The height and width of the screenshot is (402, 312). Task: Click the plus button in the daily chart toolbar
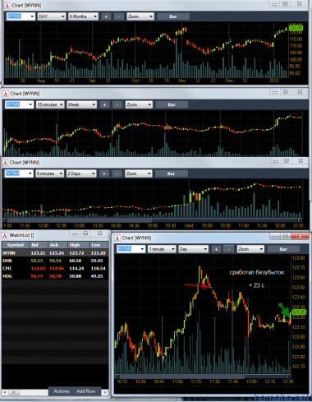pyautogui.click(x=106, y=16)
